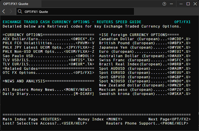This screenshot has width=199, height=131.
Task: Open British Pound code <0#BPX*.U>
Action: coord(179,43)
